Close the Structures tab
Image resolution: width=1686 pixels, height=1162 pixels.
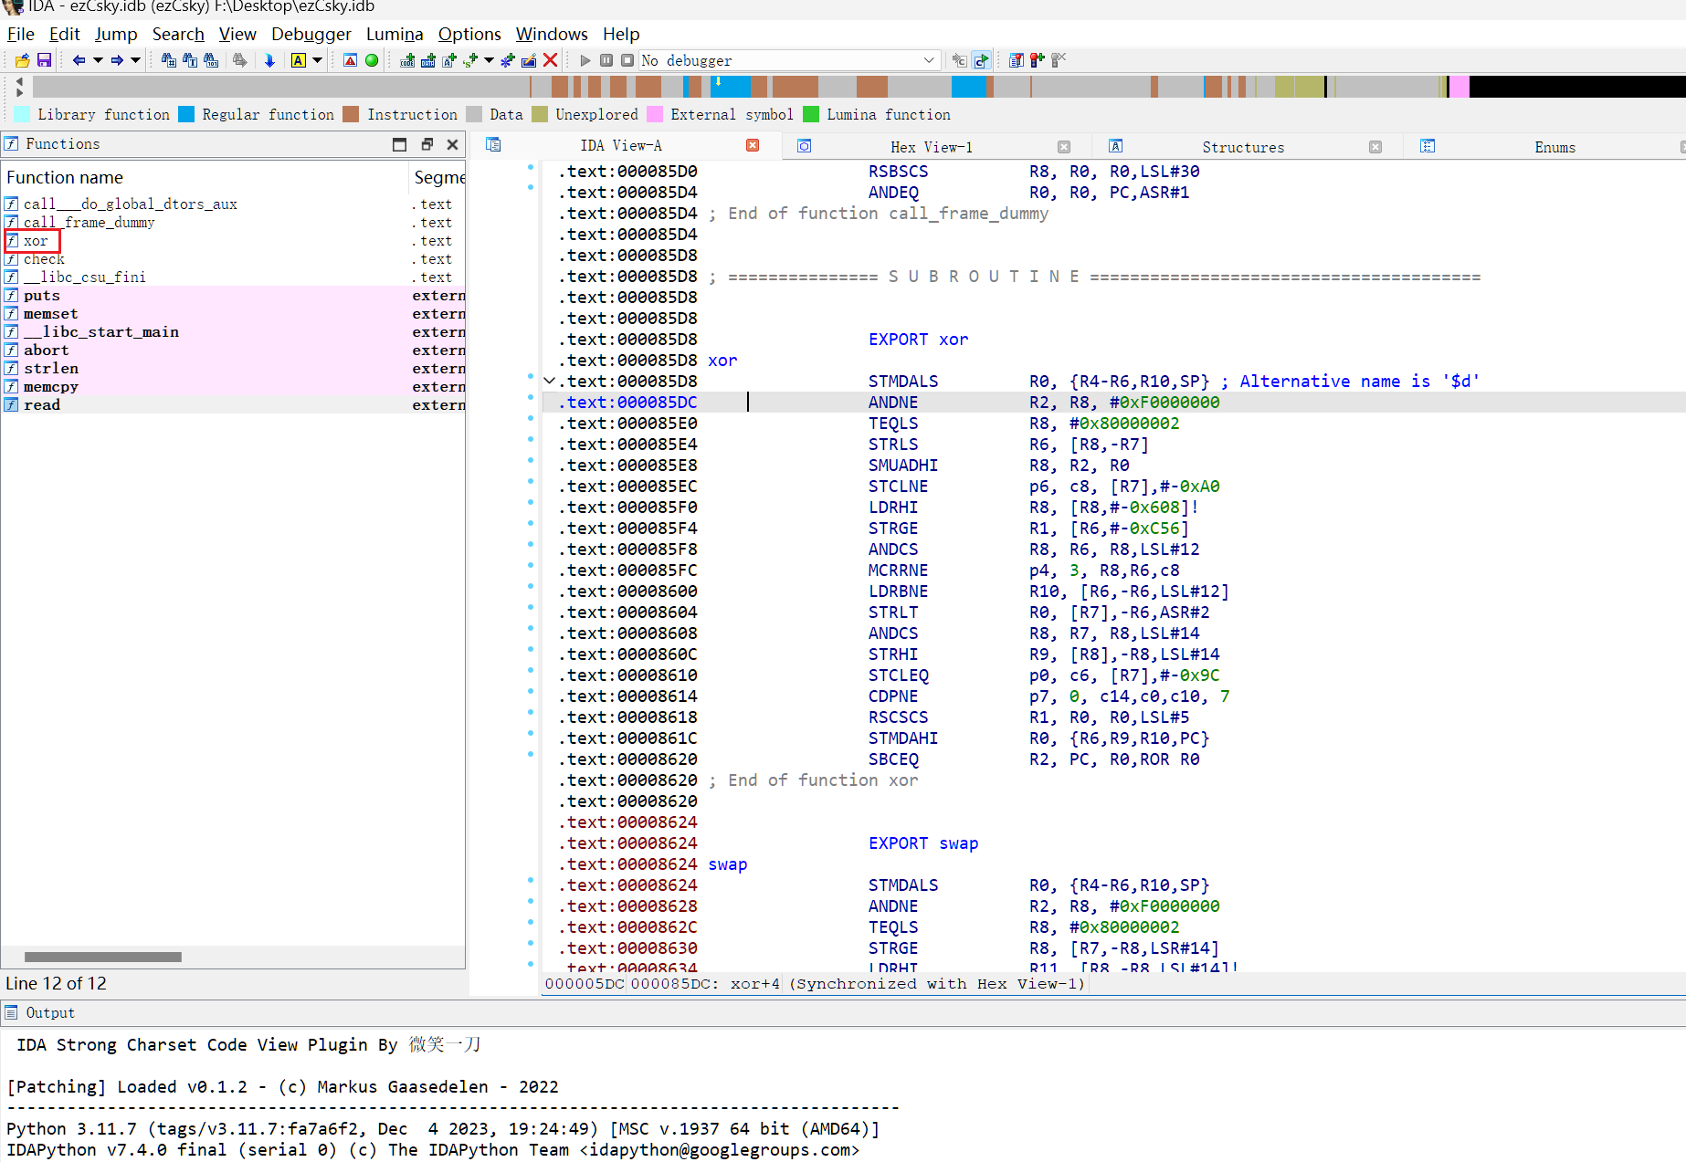[x=1375, y=147]
